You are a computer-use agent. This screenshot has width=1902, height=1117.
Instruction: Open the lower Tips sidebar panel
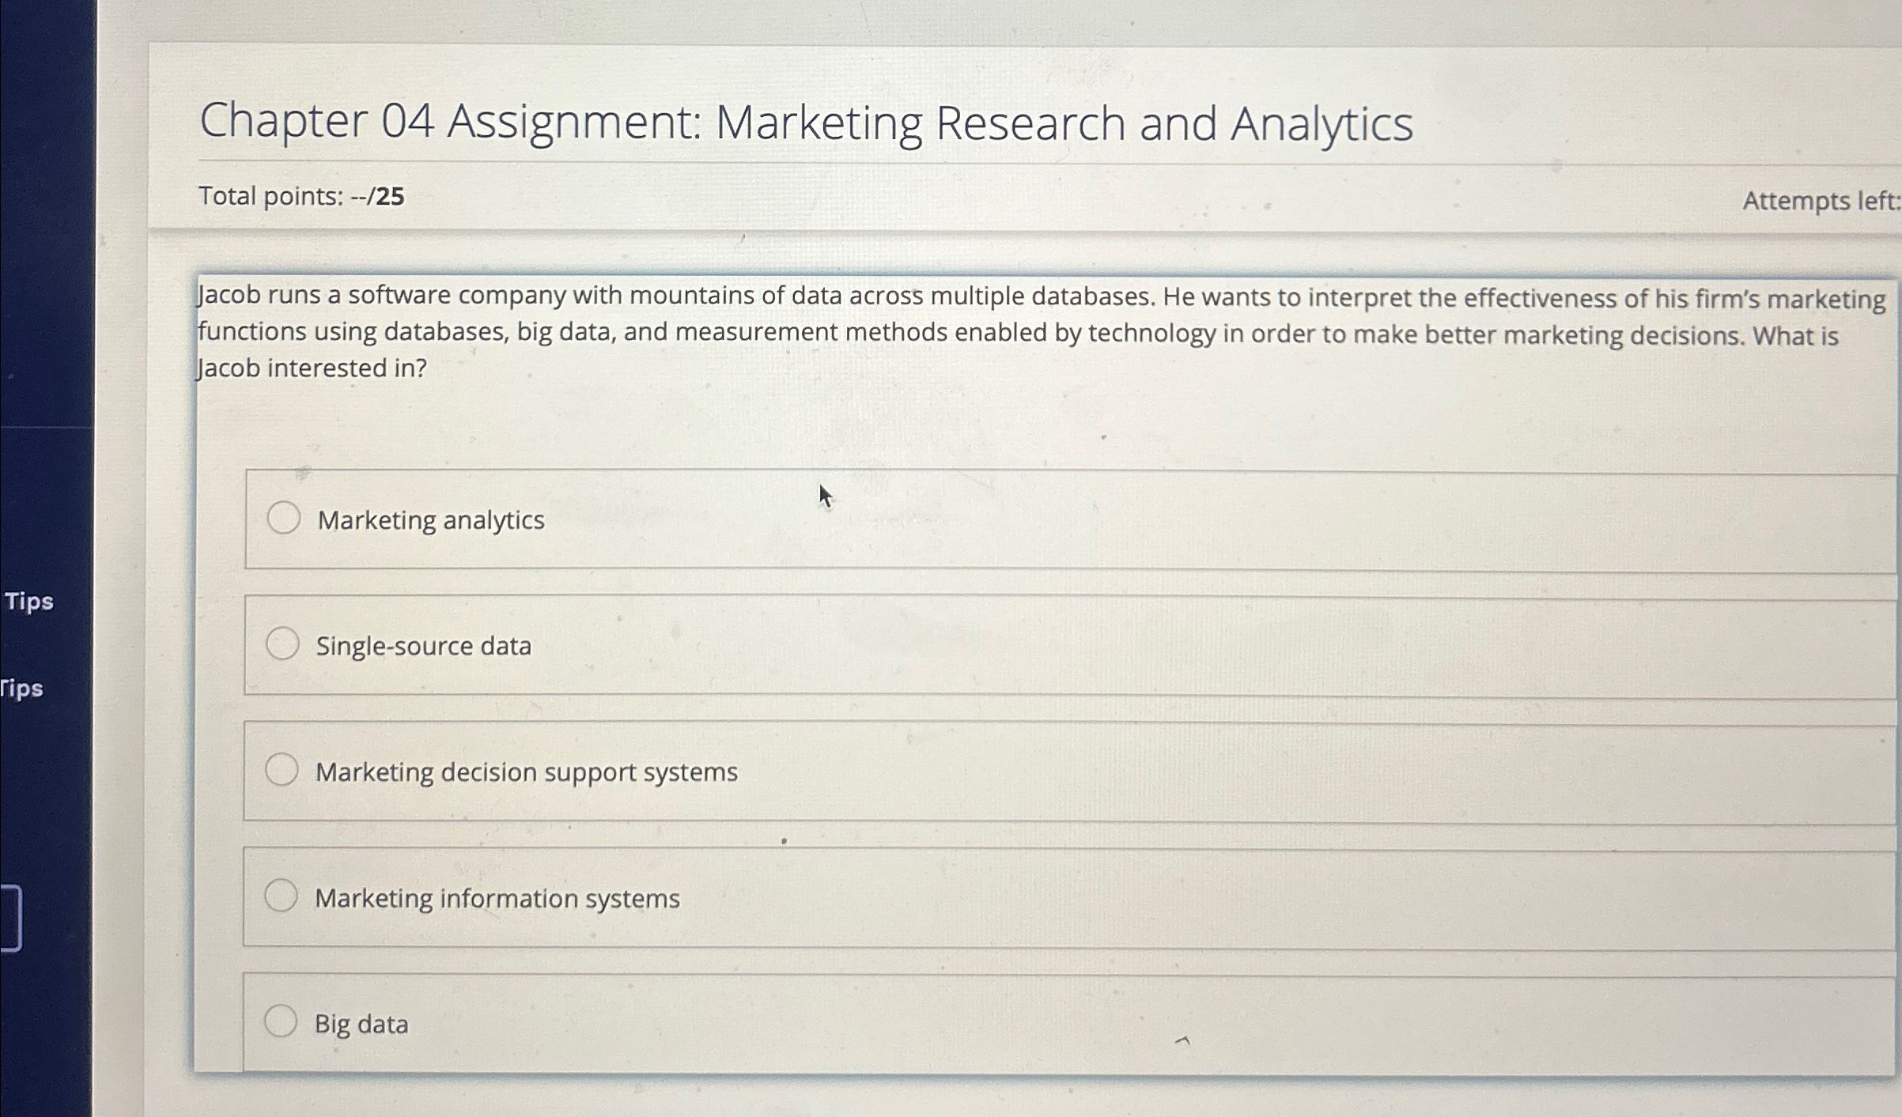click(x=19, y=689)
